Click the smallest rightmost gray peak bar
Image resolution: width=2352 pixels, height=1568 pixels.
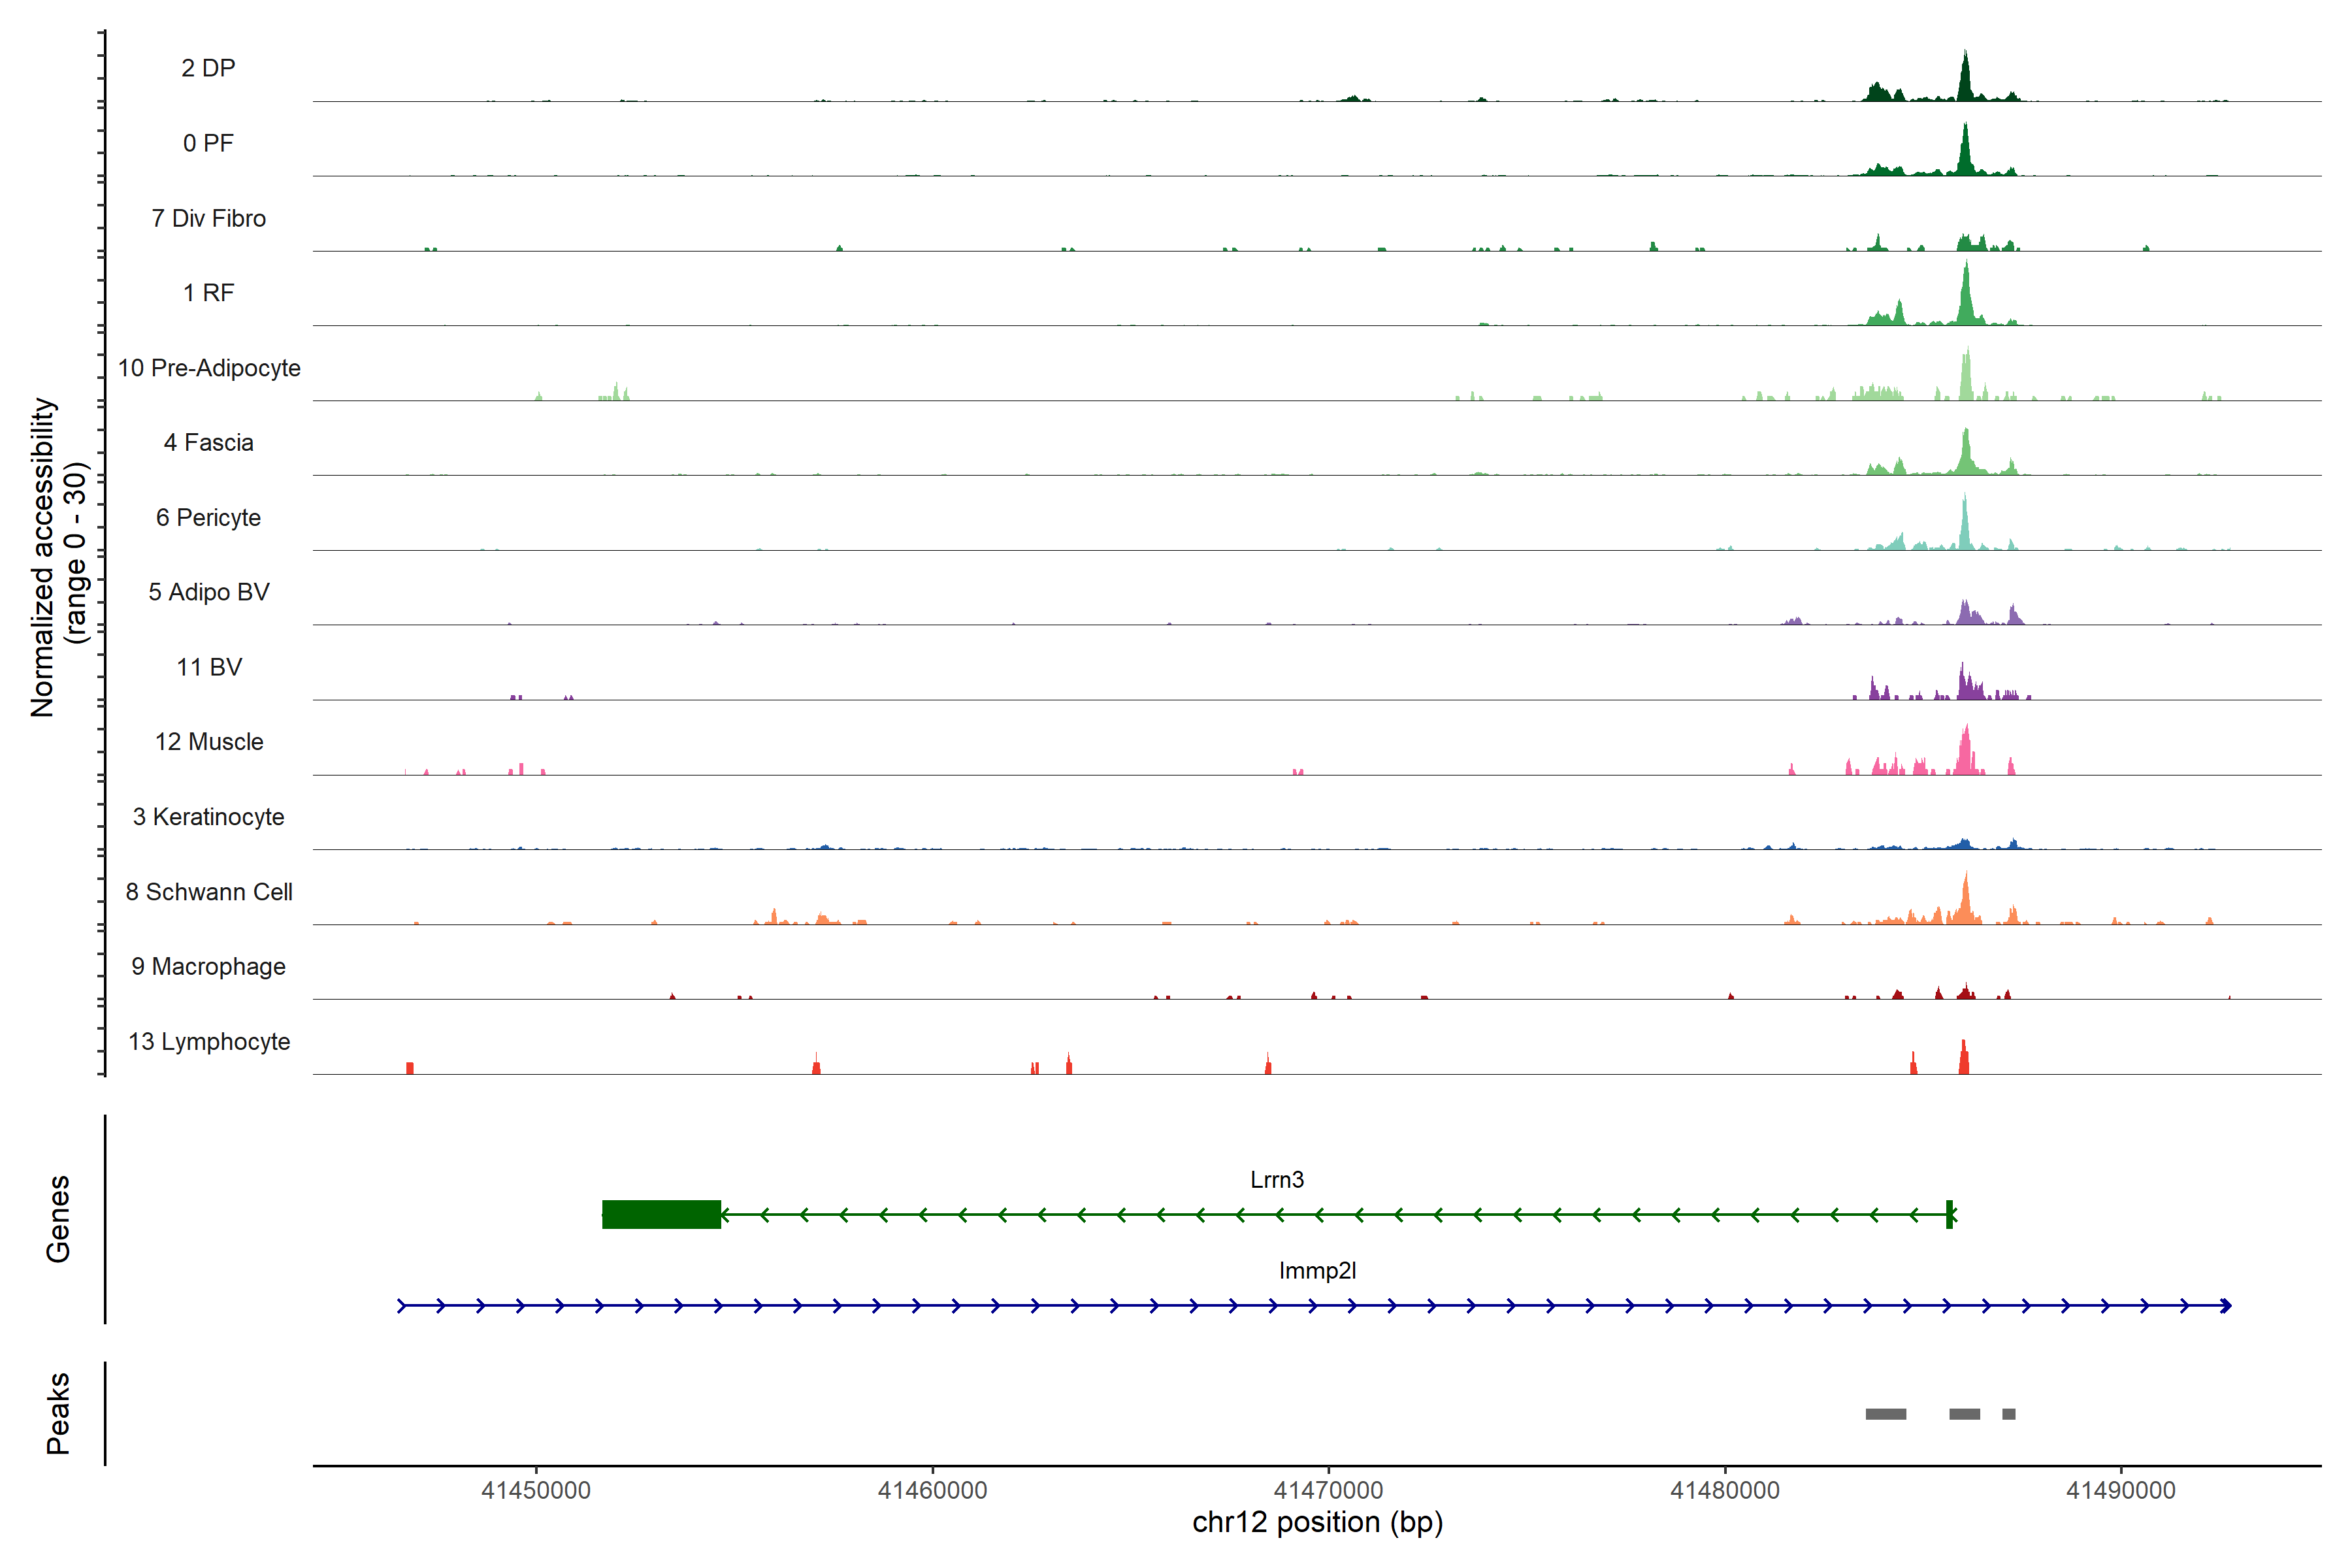click(2008, 1414)
